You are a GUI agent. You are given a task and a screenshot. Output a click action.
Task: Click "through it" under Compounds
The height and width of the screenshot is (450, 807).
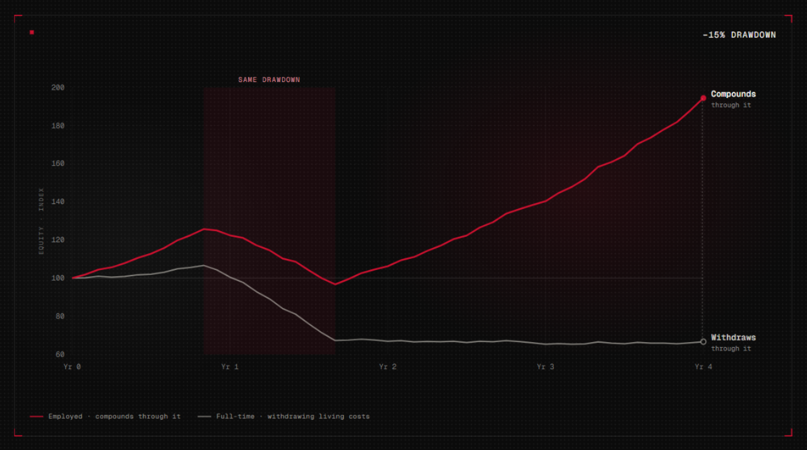[731, 105]
